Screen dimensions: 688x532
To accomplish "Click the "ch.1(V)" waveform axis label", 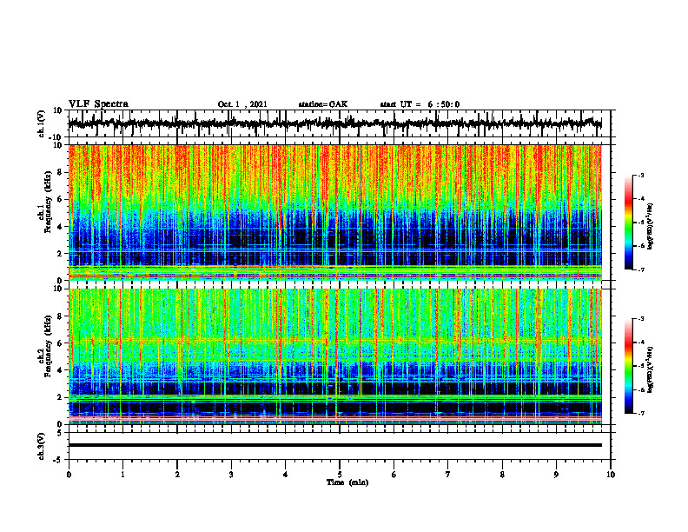I will click(x=42, y=123).
